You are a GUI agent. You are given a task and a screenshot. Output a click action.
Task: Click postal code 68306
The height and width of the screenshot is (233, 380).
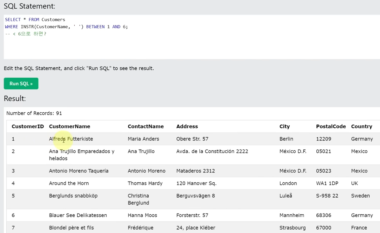[324, 215]
